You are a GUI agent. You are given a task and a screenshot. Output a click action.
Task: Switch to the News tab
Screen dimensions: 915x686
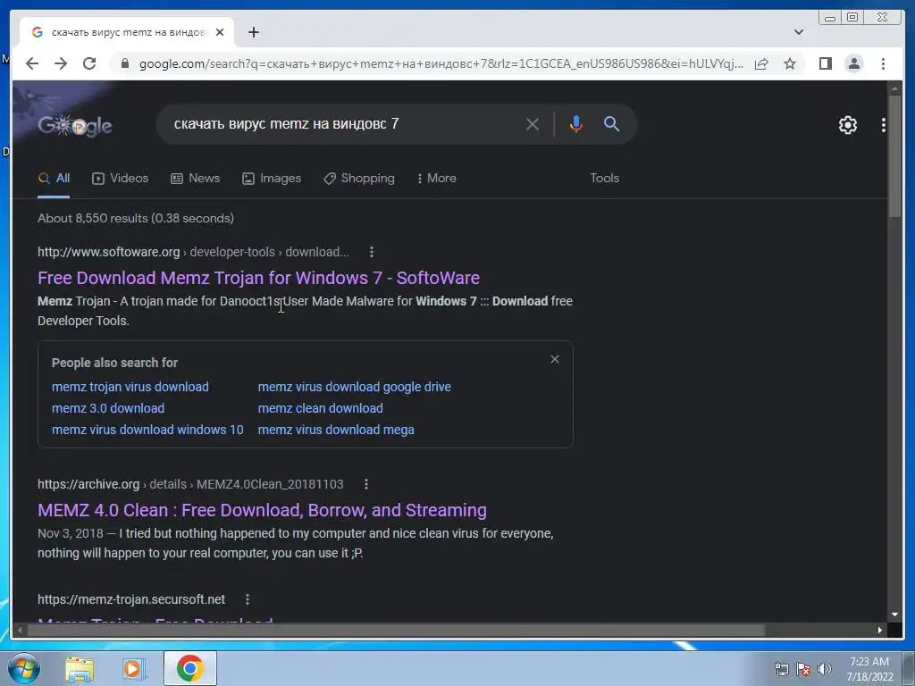pyautogui.click(x=195, y=179)
